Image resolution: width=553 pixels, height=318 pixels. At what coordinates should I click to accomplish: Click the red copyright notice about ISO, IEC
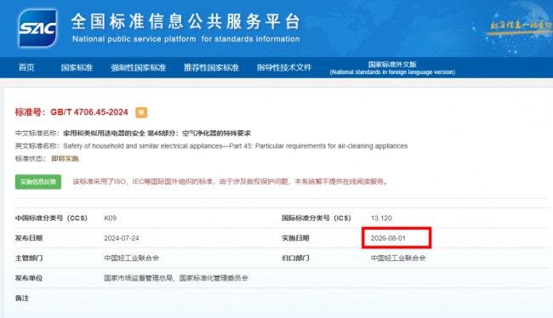[x=230, y=182]
